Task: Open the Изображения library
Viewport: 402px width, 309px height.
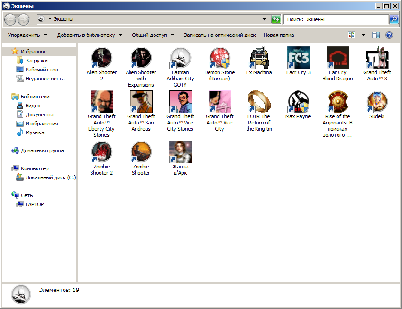Action: 42,124
